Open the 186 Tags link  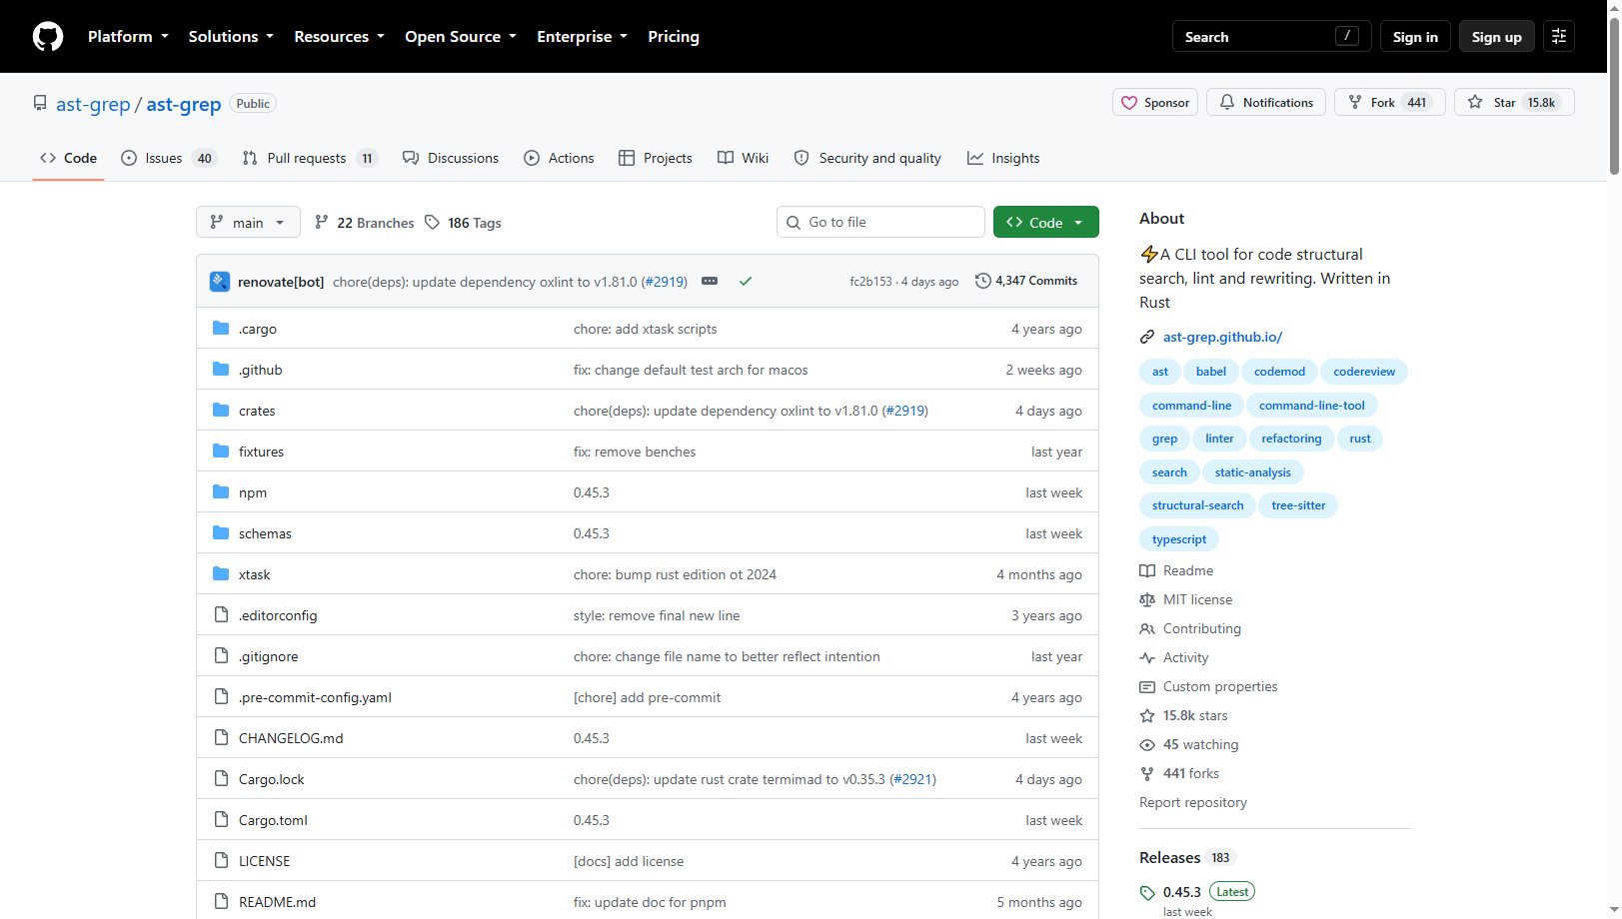(x=463, y=223)
